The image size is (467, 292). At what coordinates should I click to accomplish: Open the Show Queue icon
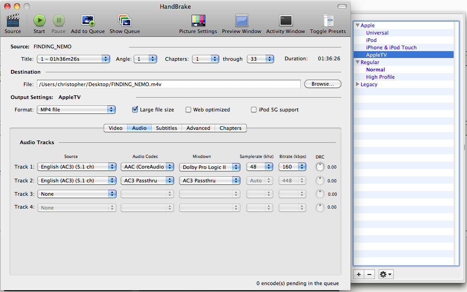124,21
